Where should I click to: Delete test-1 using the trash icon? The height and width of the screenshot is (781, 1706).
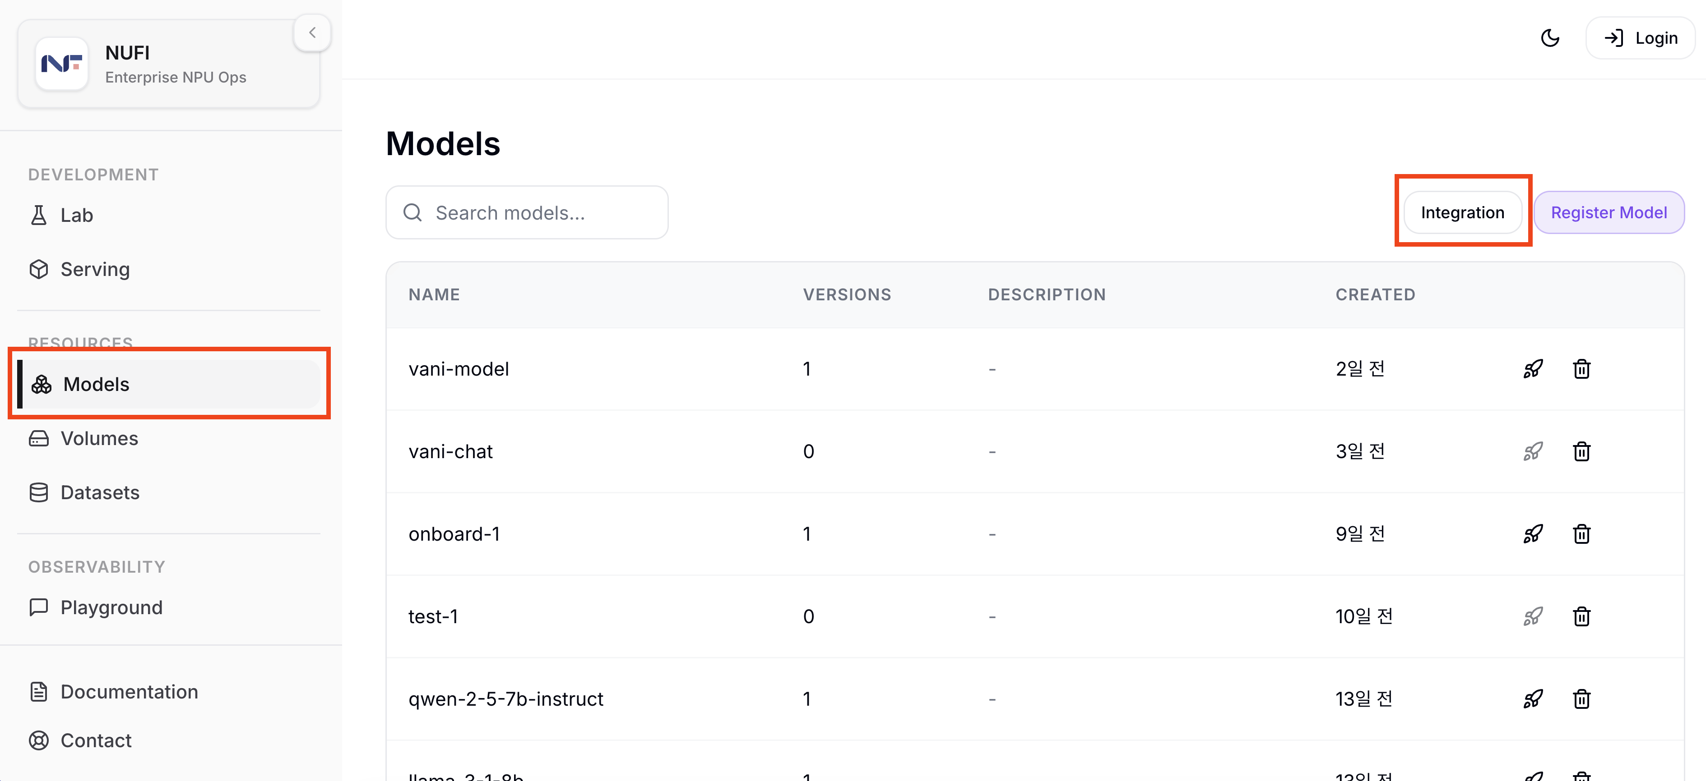tap(1581, 616)
